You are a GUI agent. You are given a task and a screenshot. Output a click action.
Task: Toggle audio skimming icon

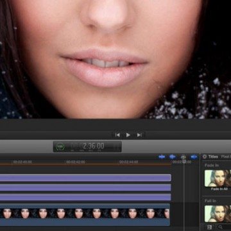point(173,157)
